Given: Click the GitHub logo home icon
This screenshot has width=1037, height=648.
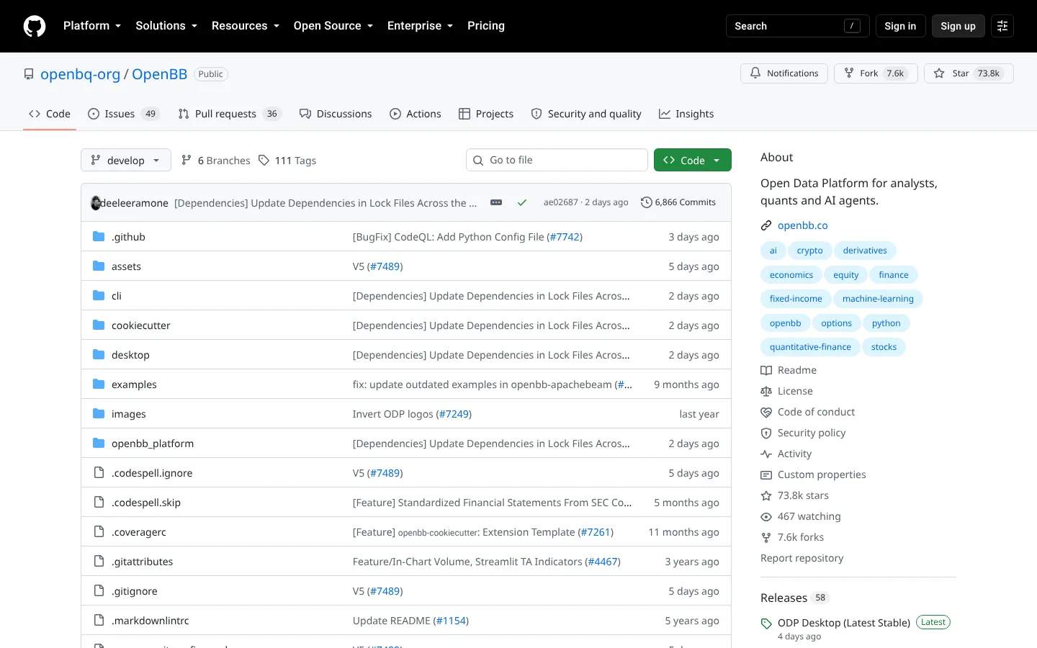Looking at the screenshot, I should (x=35, y=26).
